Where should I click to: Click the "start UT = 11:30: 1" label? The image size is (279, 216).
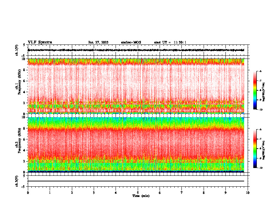[x=170, y=42]
